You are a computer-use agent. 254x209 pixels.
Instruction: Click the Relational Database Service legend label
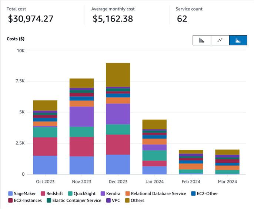(159, 193)
